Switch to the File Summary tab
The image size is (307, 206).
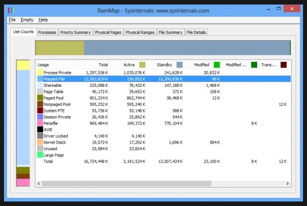(x=170, y=32)
